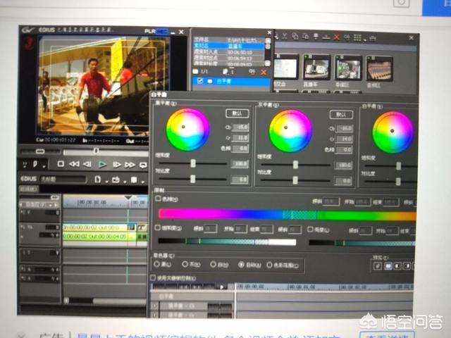
Task: Click the rainbow hue range bar
Action: (x=287, y=215)
